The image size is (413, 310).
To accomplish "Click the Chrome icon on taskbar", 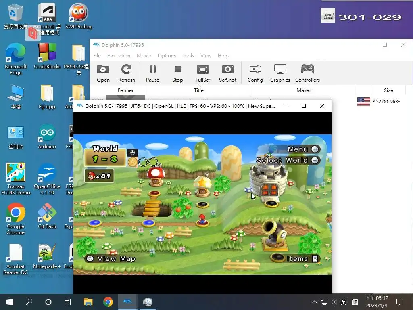I will click(x=108, y=302).
